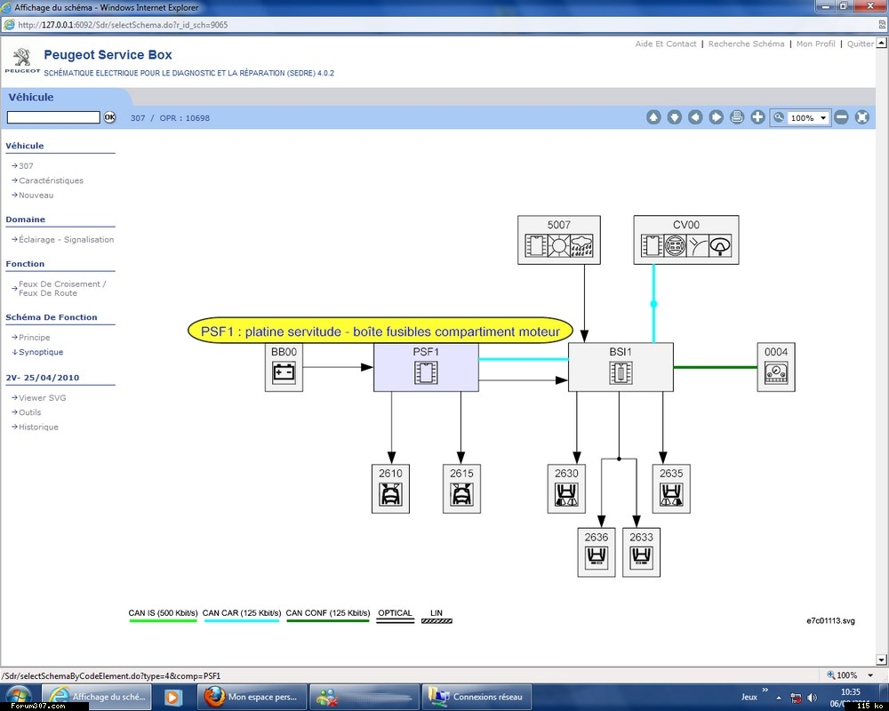Open the Recherche Schéma menu item
This screenshot has width=889, height=711.
click(x=746, y=44)
